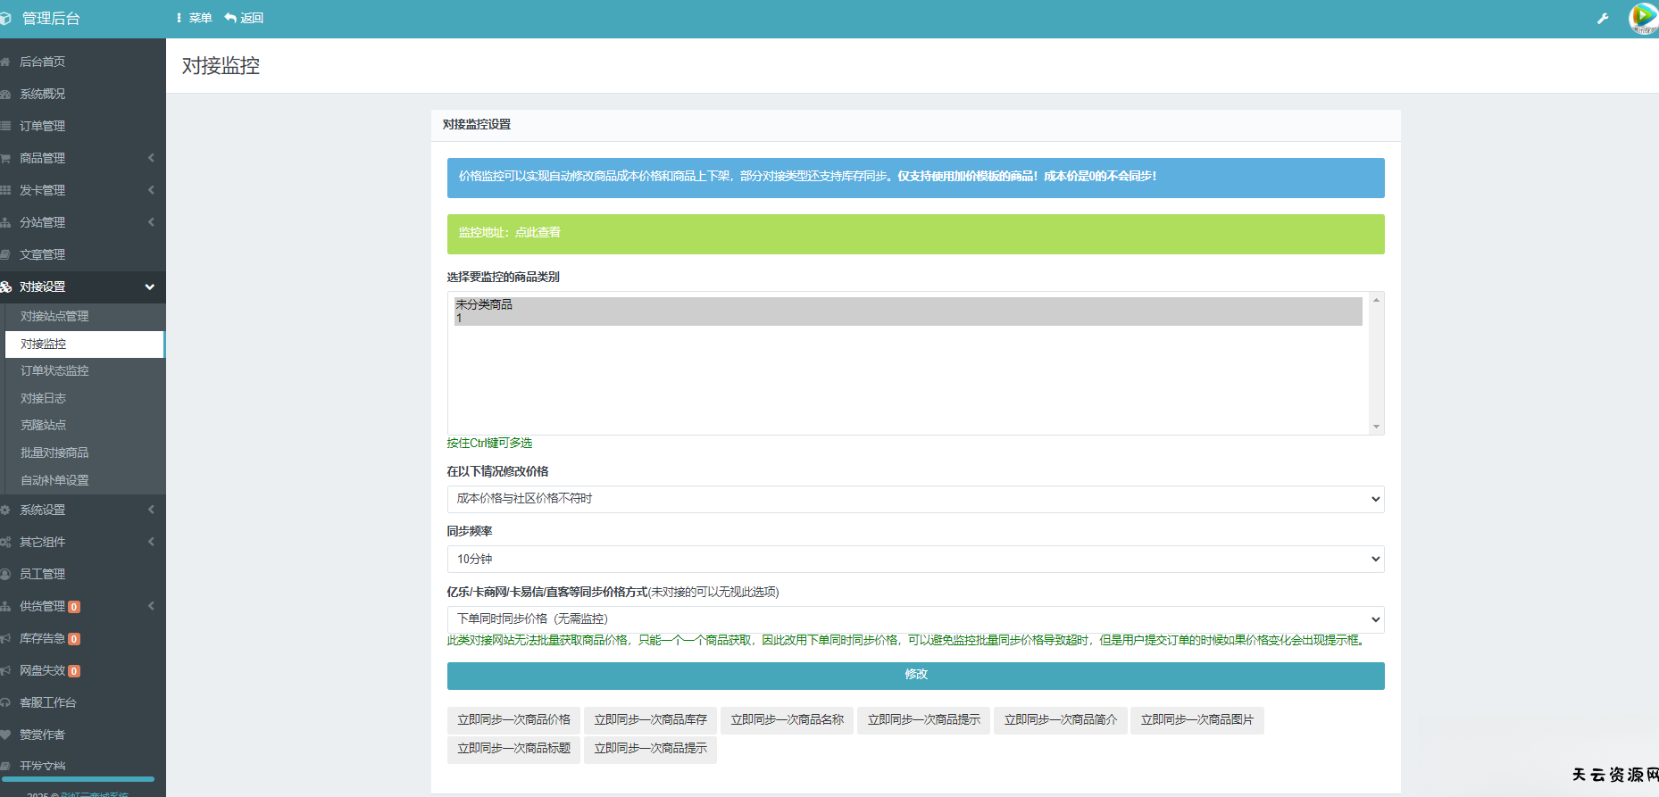Image resolution: width=1659 pixels, height=797 pixels.
Task: Open 订单状态监控 in the sidebar
Action: 54,370
